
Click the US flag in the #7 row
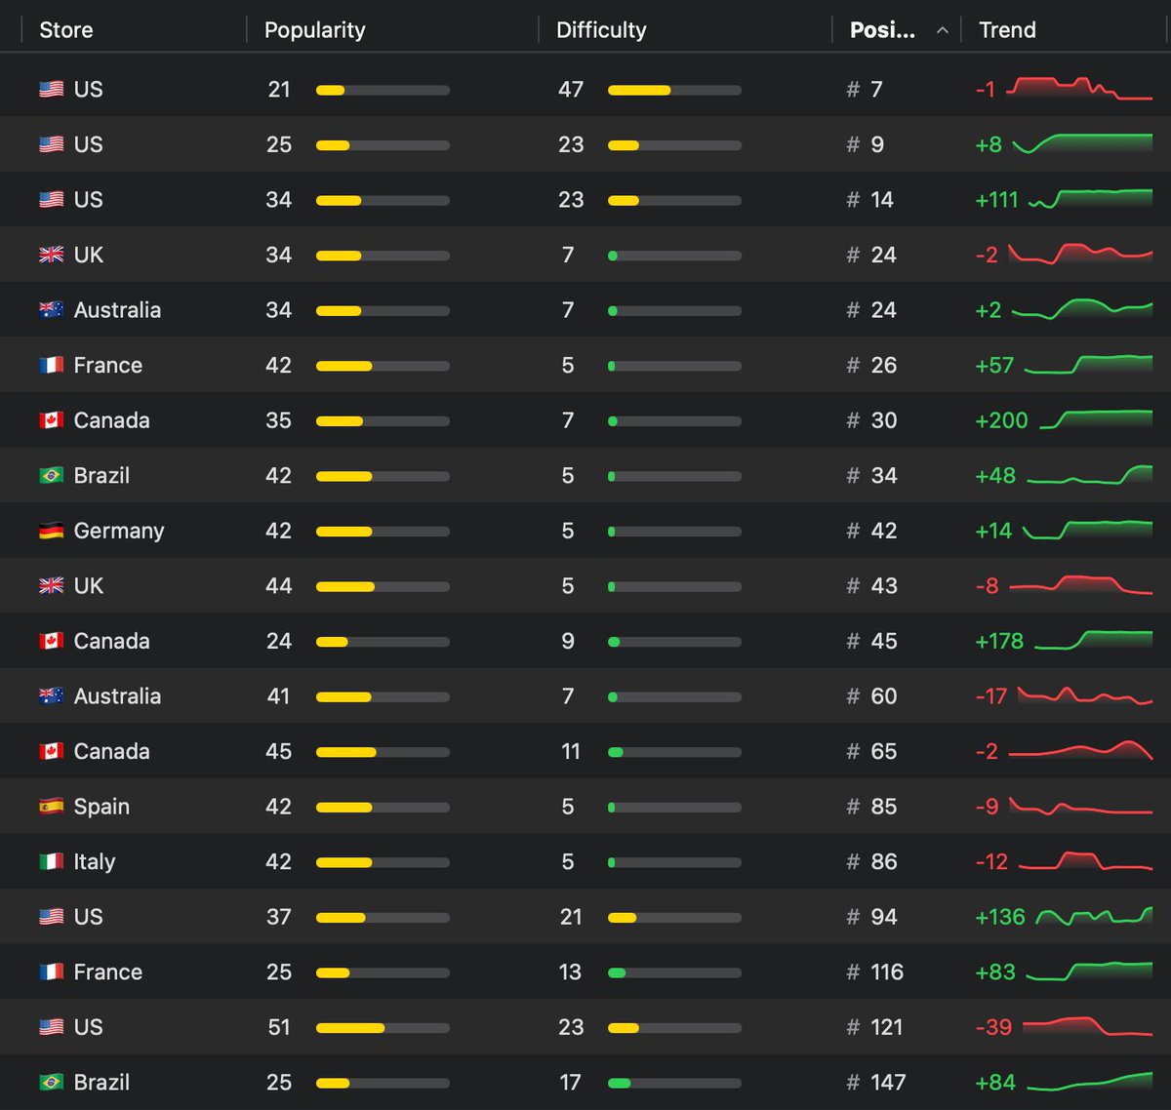pyautogui.click(x=52, y=90)
